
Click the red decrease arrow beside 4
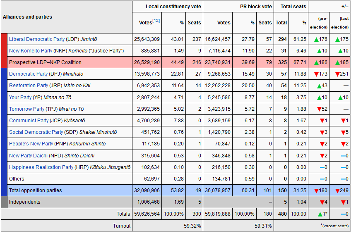(322, 202)
